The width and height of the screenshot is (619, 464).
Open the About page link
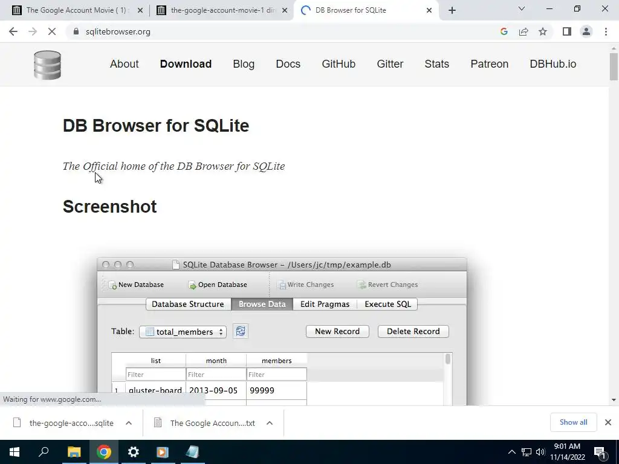coord(124,64)
